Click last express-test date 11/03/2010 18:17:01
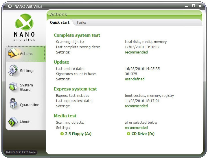 pyautogui.click(x=142, y=101)
